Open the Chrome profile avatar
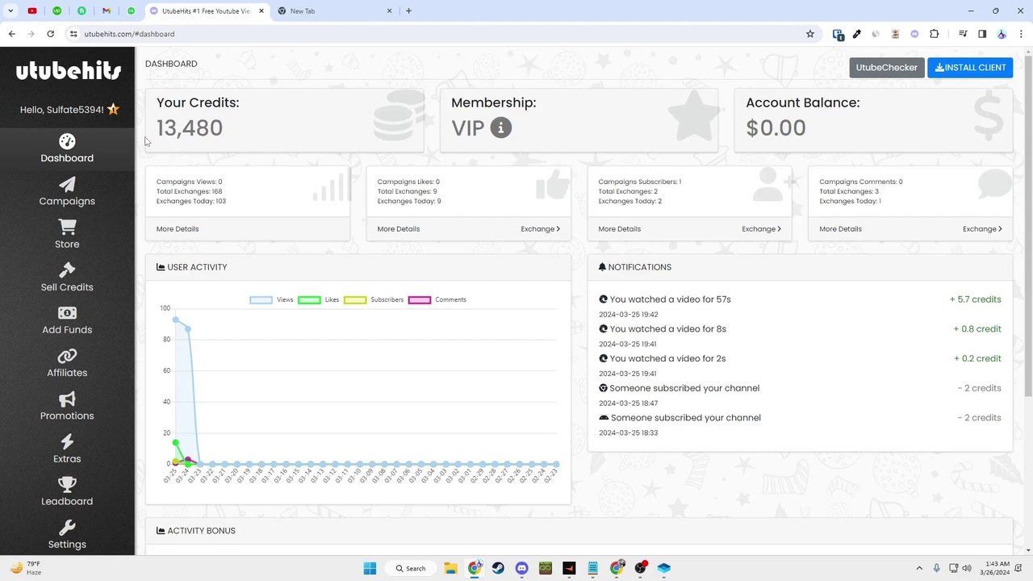 coord(1002,34)
